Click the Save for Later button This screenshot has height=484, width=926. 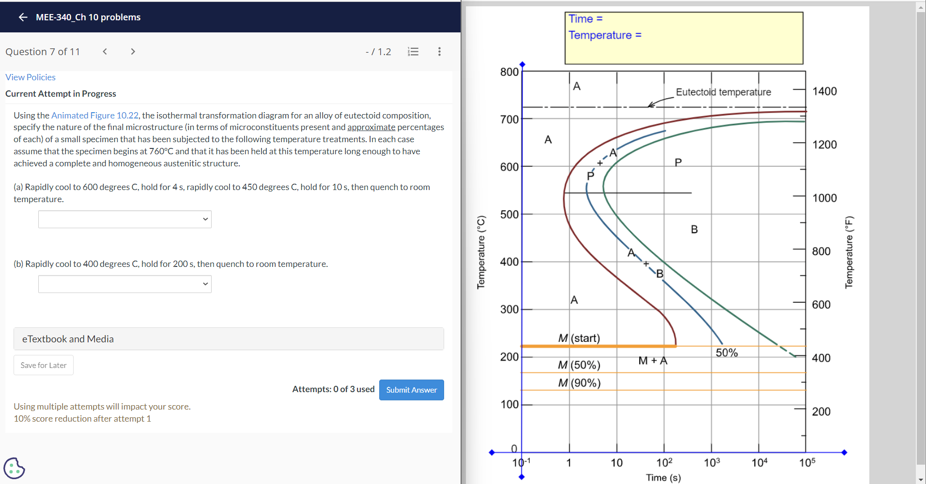[x=43, y=365]
